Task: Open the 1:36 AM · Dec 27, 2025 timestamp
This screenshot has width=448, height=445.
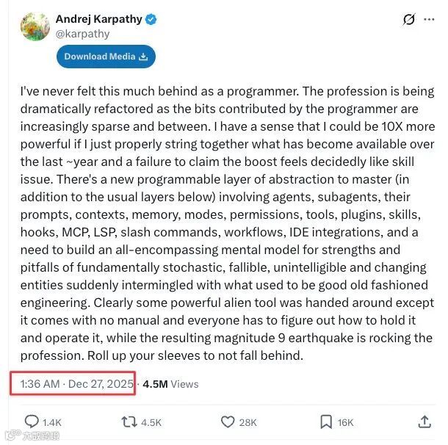Action: click(x=77, y=384)
